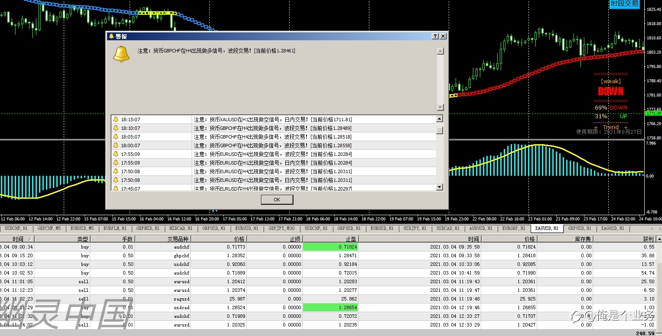Image resolution: width=662 pixels, height=336 pixels.
Task: Sort by 手数 column header
Action: [x=113, y=239]
